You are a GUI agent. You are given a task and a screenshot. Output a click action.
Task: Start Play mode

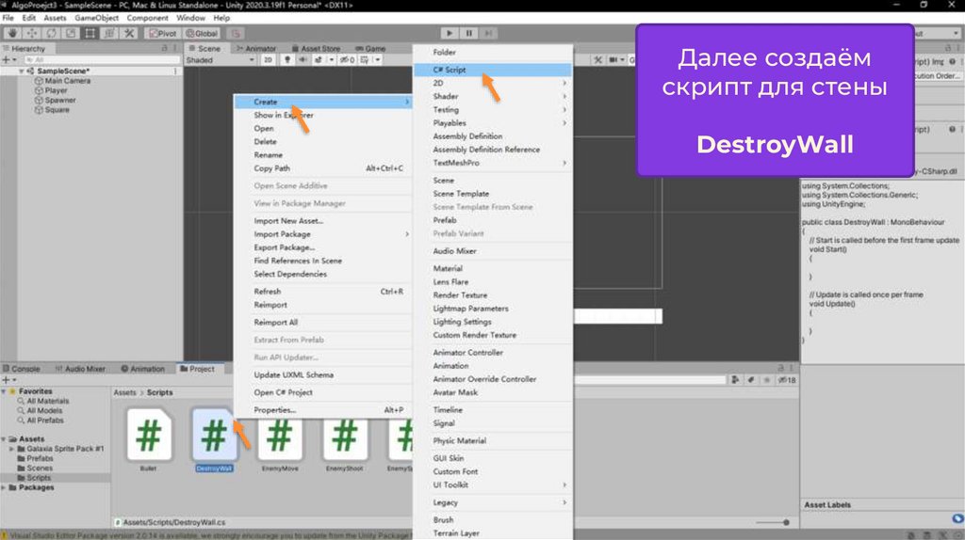click(x=450, y=33)
